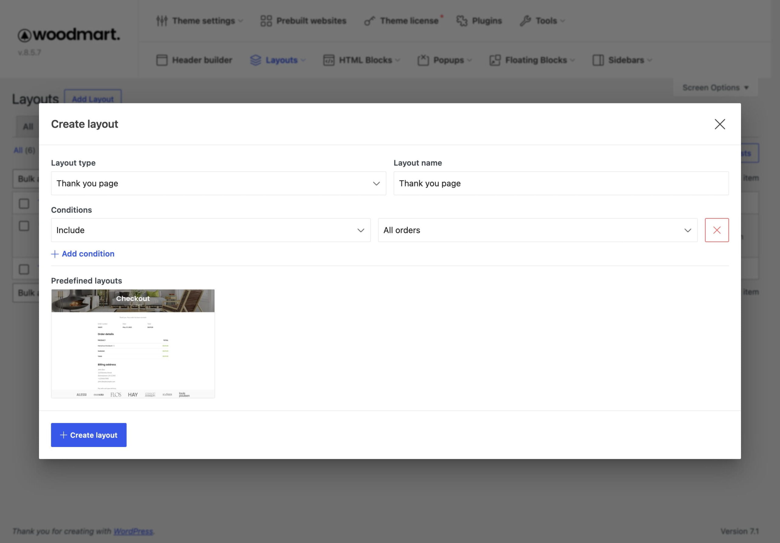Open Prebuilt websites
780x543 pixels.
point(303,21)
